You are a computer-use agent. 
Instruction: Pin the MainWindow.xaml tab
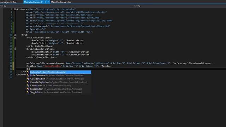45,2
